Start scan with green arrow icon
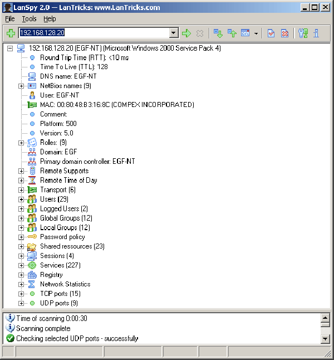The image size is (334, 360). coord(186,33)
